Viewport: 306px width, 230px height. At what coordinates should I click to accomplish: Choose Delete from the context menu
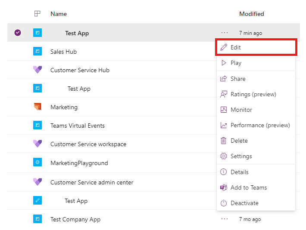click(x=256, y=141)
